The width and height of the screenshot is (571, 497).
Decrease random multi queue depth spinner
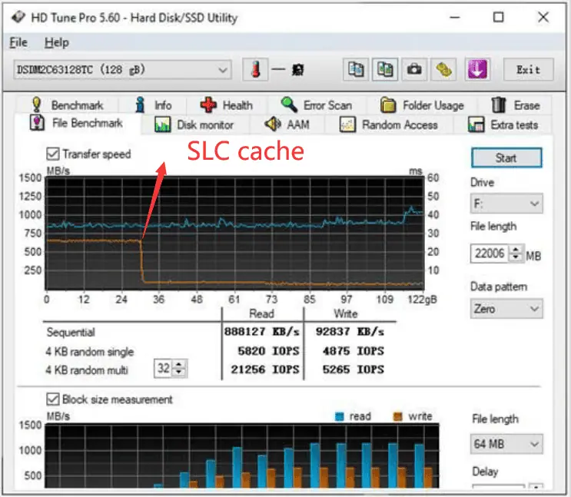(x=179, y=373)
